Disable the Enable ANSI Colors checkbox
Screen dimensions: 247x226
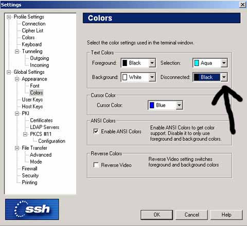[96, 131]
